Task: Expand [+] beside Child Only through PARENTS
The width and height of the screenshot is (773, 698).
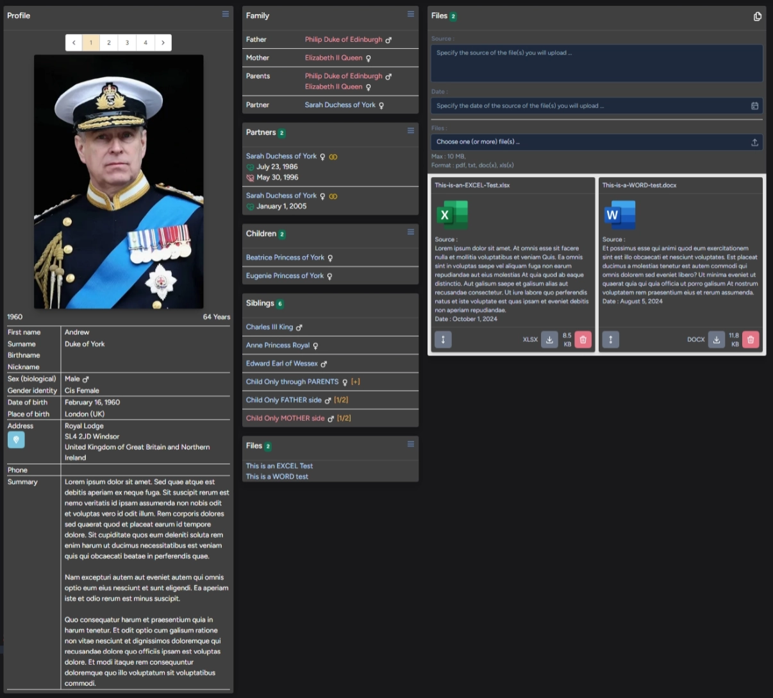Action: point(355,382)
